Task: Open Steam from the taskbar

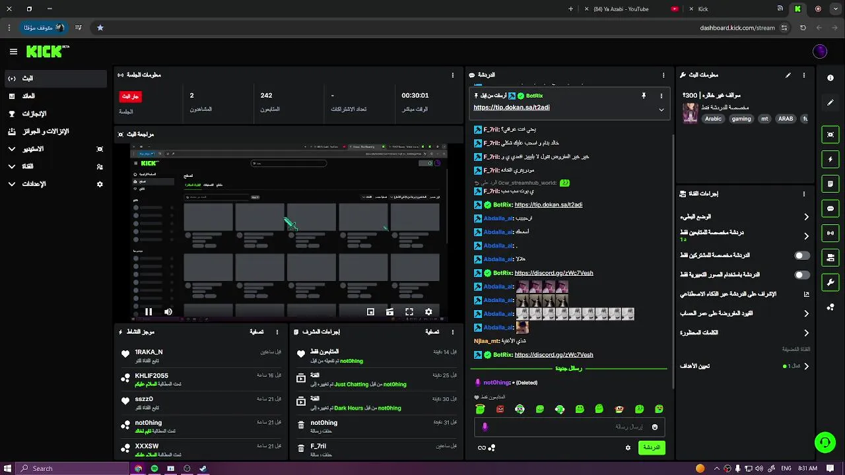Action: pyautogui.click(x=203, y=468)
